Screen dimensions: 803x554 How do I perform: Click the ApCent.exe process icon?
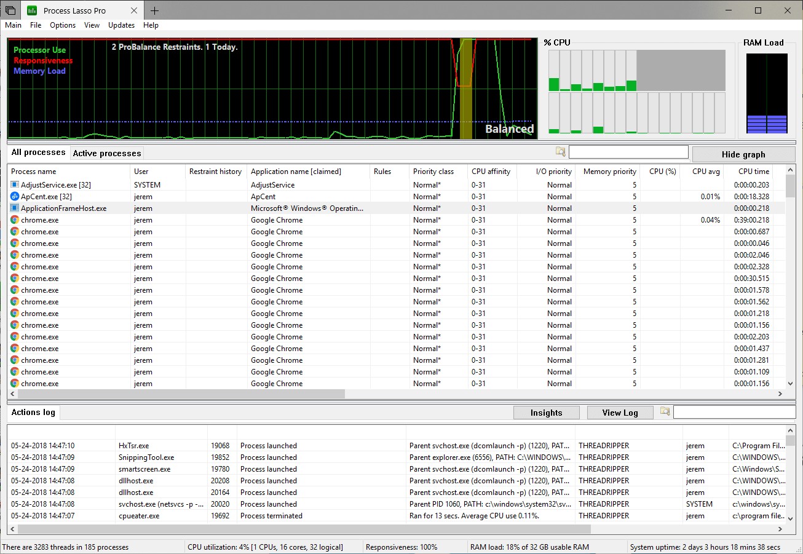[x=14, y=196]
